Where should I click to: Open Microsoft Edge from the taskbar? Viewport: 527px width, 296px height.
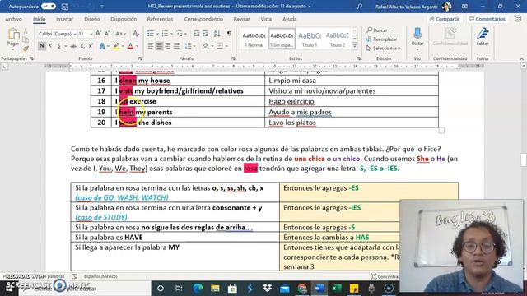tap(198, 288)
